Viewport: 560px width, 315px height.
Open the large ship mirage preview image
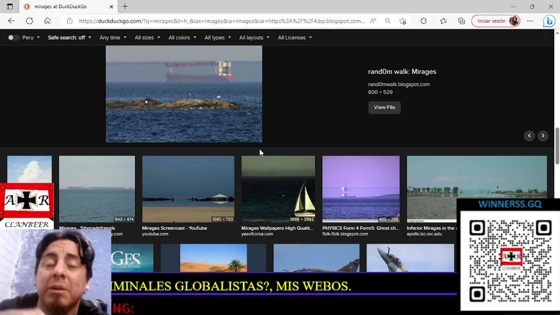click(x=184, y=94)
